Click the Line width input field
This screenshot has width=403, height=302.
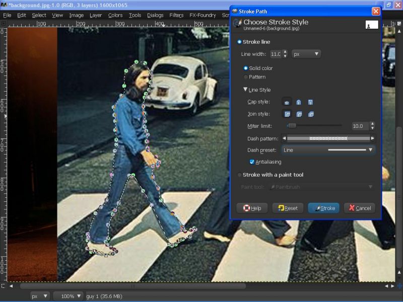click(x=276, y=54)
